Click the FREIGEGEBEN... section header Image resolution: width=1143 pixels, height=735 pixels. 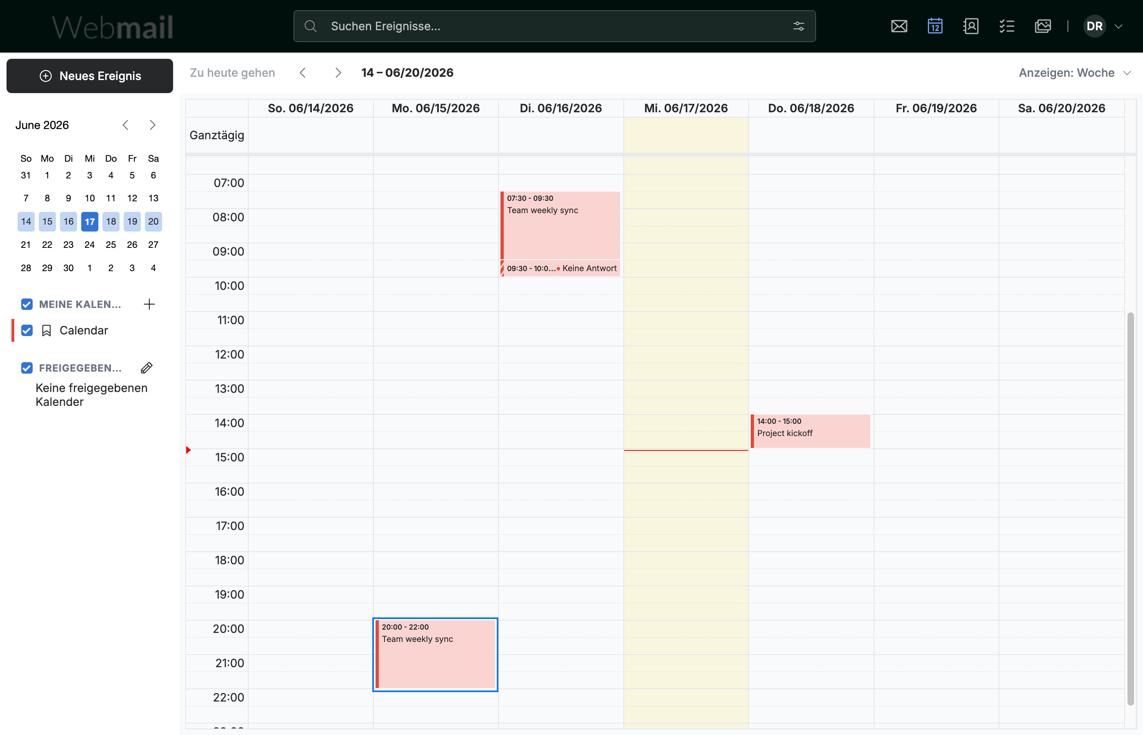click(80, 367)
